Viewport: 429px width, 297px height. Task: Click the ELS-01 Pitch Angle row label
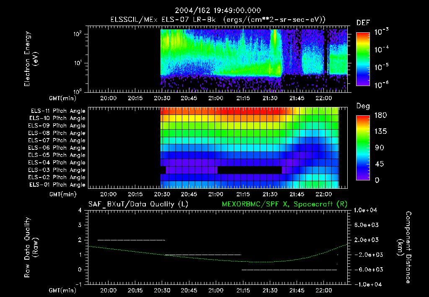pos(57,185)
